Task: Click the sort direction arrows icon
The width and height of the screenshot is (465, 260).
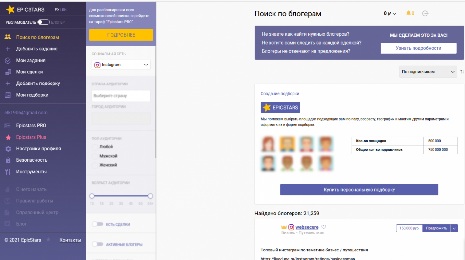Action: coord(462,72)
